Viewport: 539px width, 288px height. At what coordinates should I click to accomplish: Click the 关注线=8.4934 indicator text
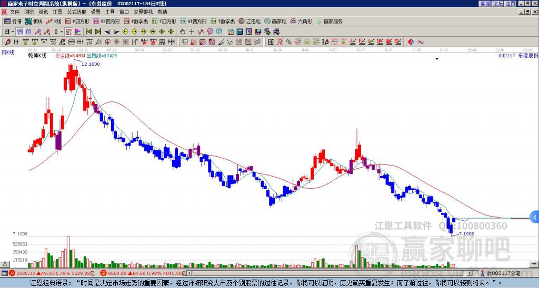tap(71, 56)
